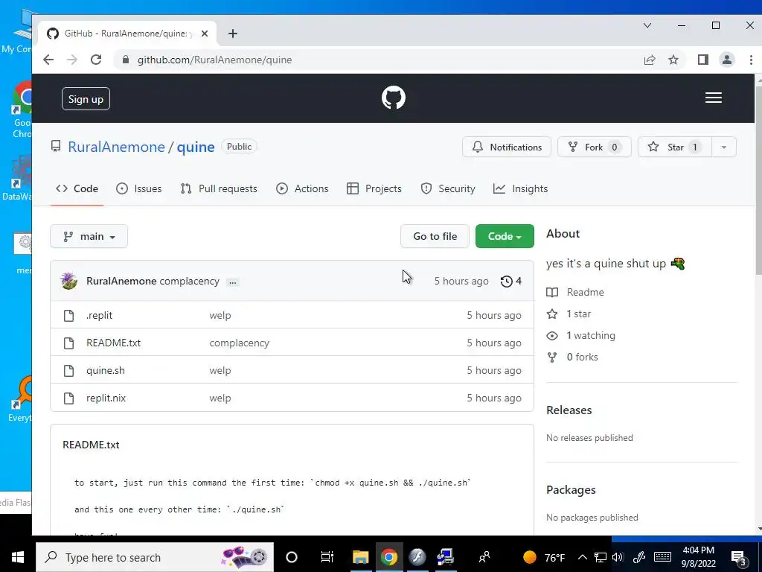The height and width of the screenshot is (572, 762).
Task: Open the replit.nix file link
Action: point(106,398)
